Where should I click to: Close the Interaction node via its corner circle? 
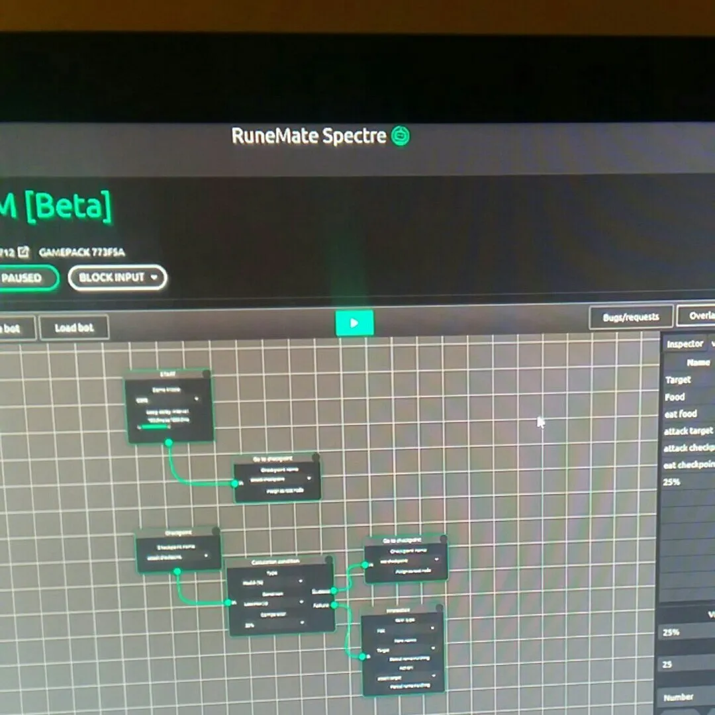pos(439,608)
